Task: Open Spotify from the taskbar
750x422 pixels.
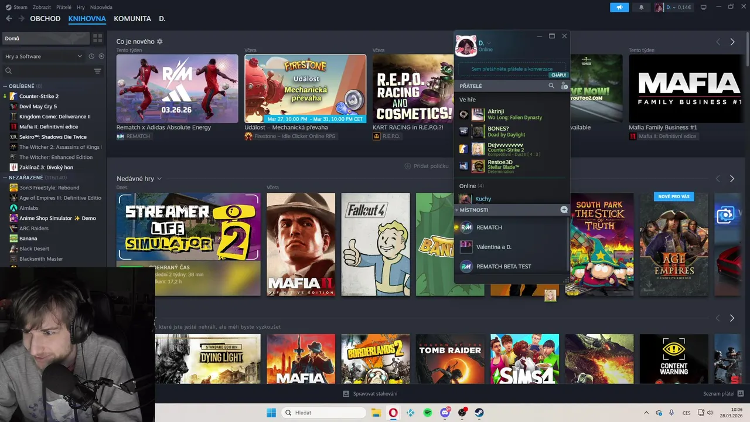Action: click(x=428, y=413)
